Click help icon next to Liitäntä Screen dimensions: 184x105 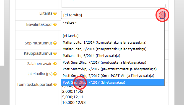[x=55, y=13]
